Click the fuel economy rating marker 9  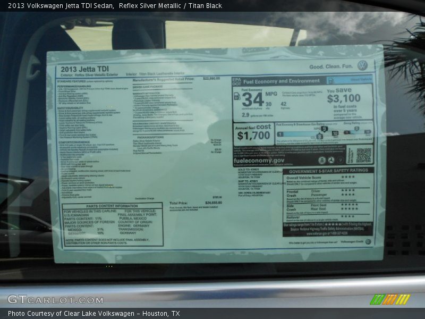[324, 129]
